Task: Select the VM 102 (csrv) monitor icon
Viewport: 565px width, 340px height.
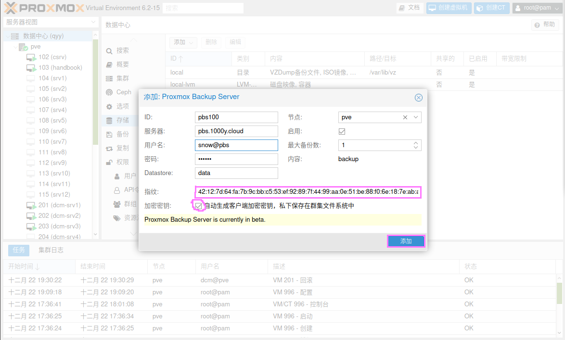Action: tap(31, 57)
